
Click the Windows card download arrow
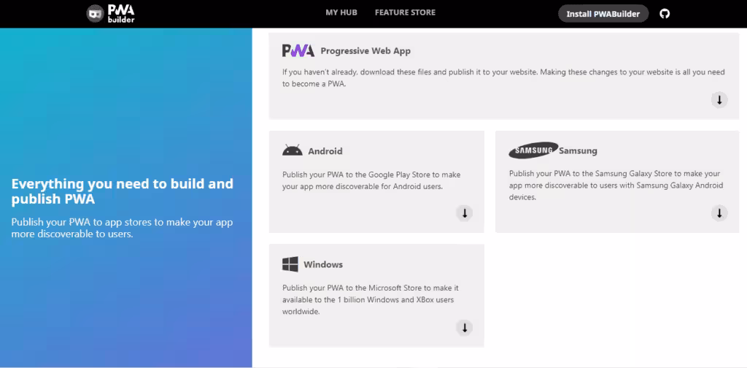464,328
